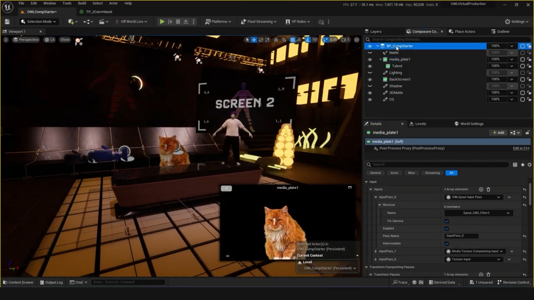Viewport: 534px width, 300px height.
Task: Open play options three-dot menu
Action: point(194,22)
